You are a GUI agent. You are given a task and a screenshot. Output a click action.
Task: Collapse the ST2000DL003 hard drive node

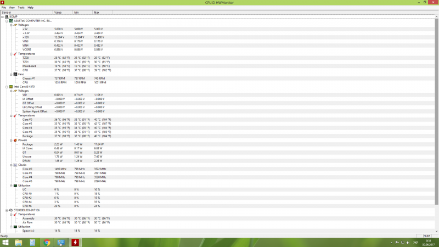click(7, 210)
